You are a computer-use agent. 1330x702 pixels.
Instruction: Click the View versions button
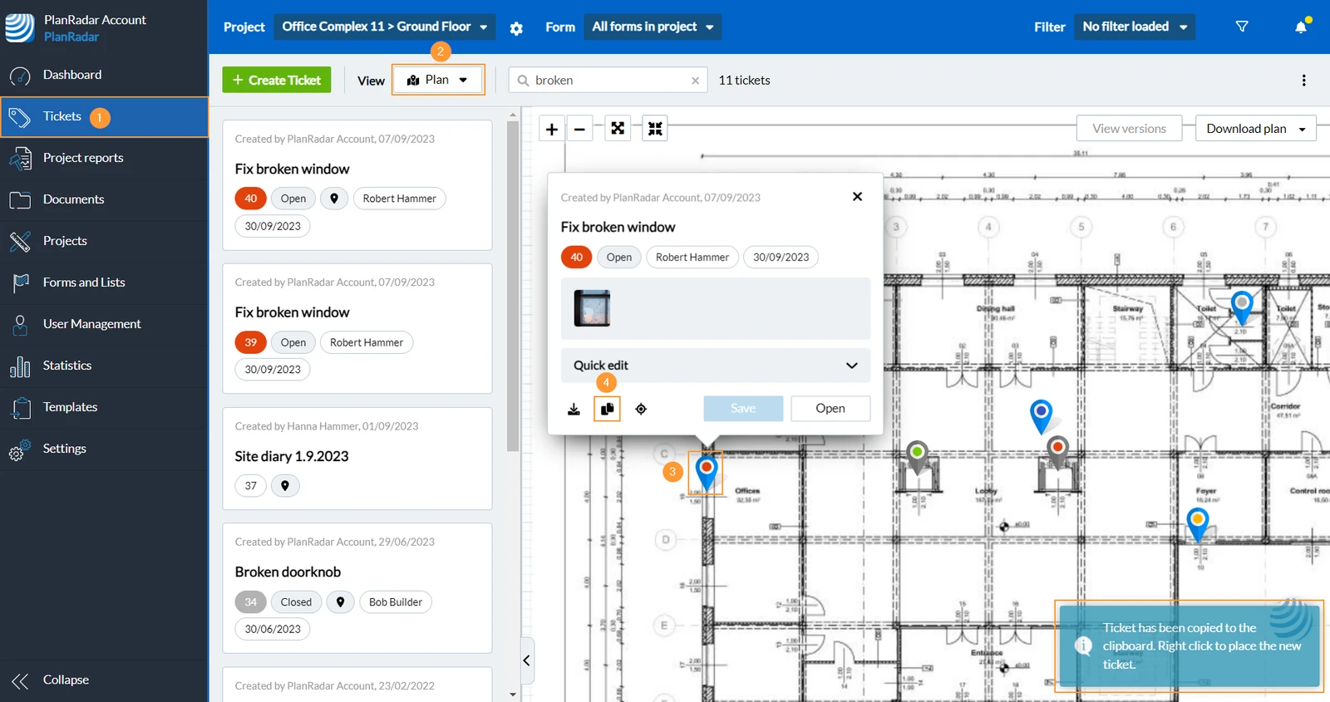(1129, 129)
